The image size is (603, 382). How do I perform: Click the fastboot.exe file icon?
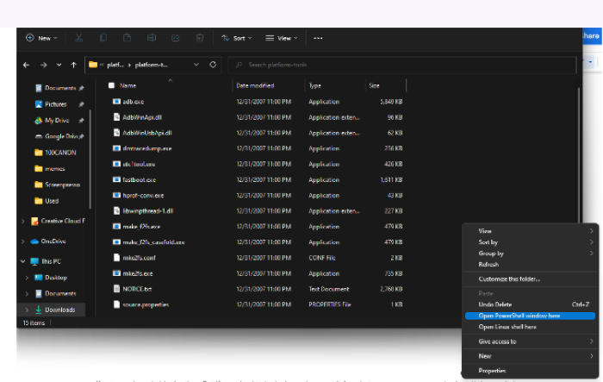click(115, 179)
